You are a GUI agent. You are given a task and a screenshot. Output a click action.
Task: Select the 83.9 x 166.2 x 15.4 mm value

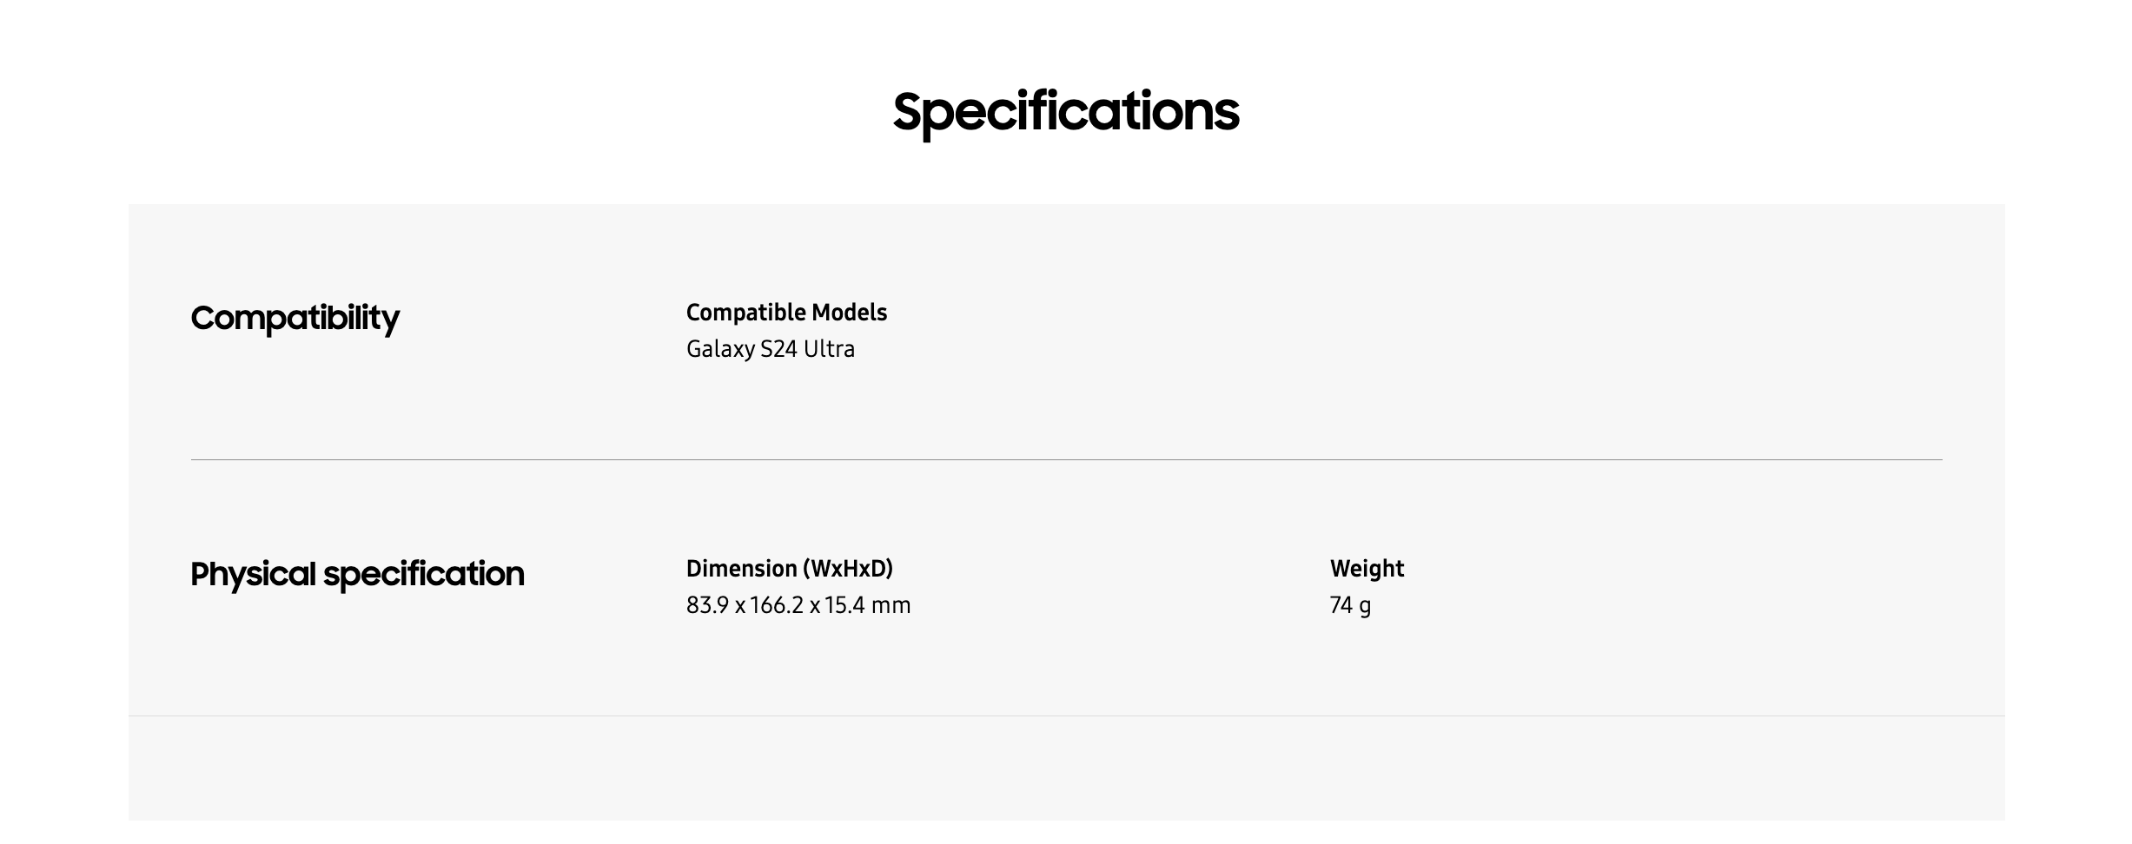[x=798, y=605]
